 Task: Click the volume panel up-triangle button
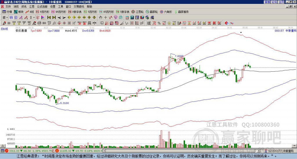[2, 146]
